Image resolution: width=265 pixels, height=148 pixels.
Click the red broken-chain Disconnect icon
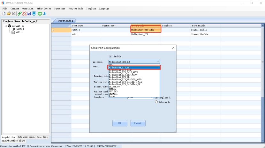point(24,14)
